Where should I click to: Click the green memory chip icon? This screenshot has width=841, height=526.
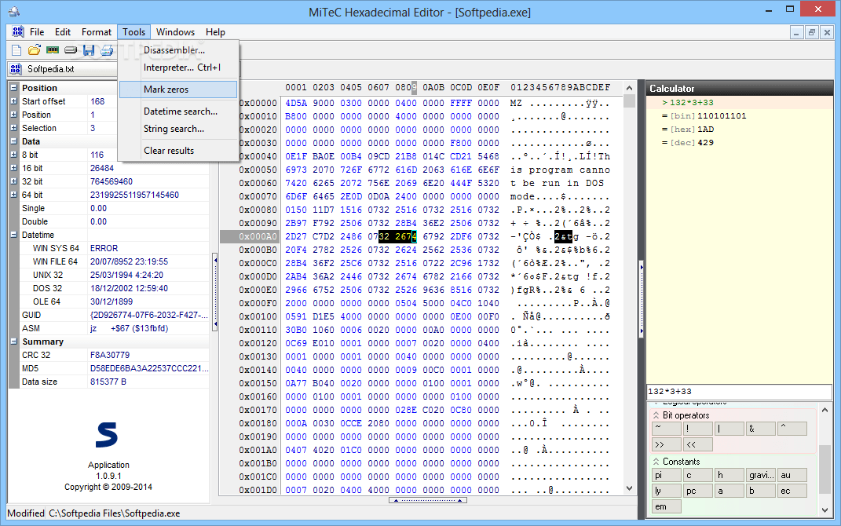tap(53, 50)
